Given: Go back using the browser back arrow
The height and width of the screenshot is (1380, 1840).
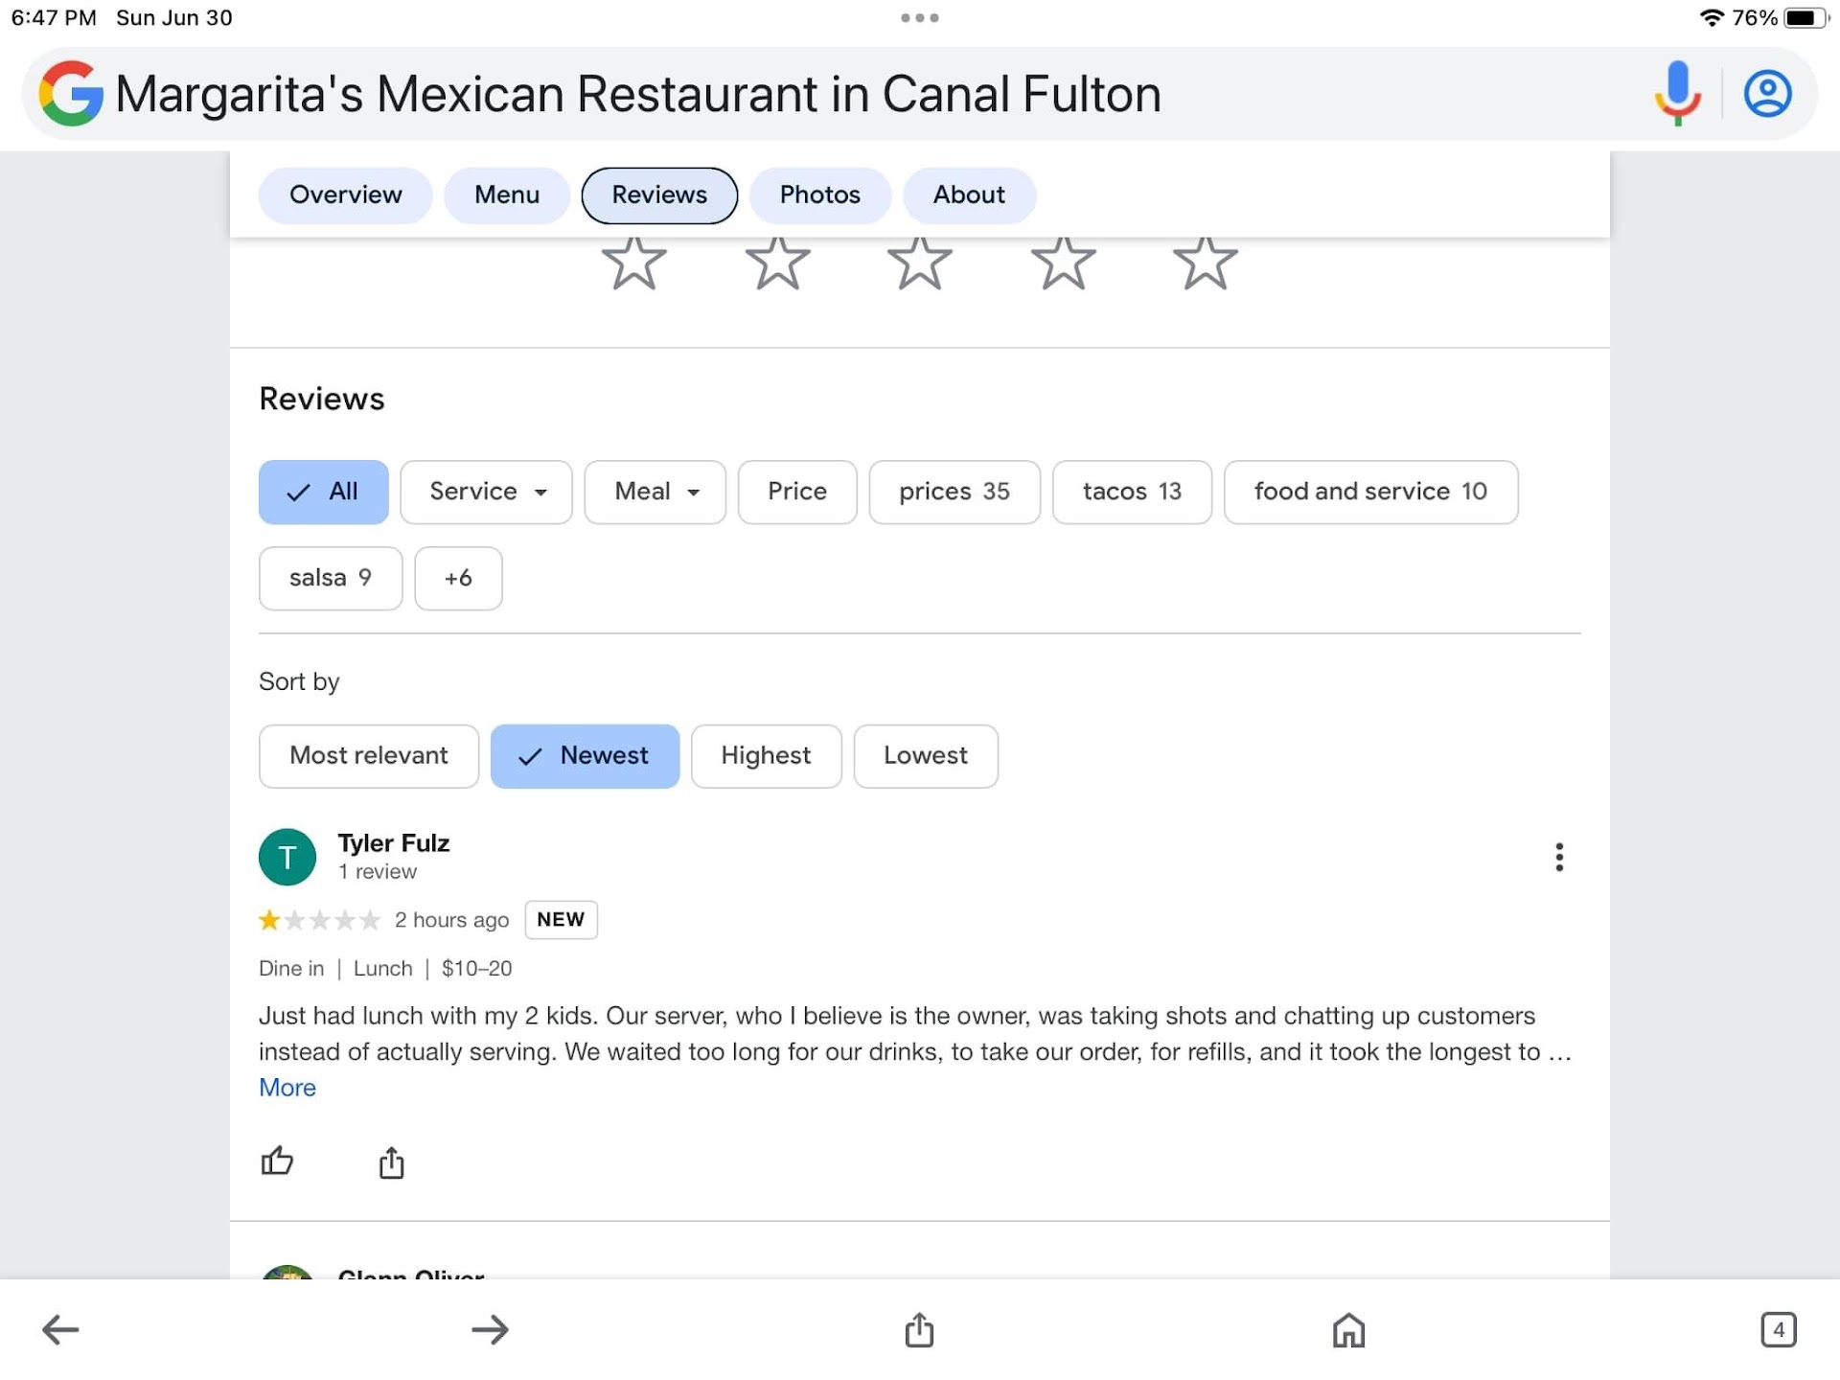Looking at the screenshot, I should tap(60, 1329).
